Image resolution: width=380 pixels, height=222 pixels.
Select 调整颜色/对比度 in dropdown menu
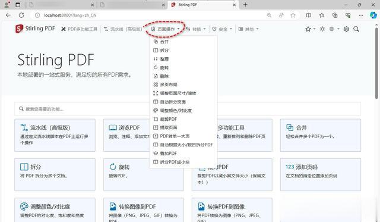point(173,111)
